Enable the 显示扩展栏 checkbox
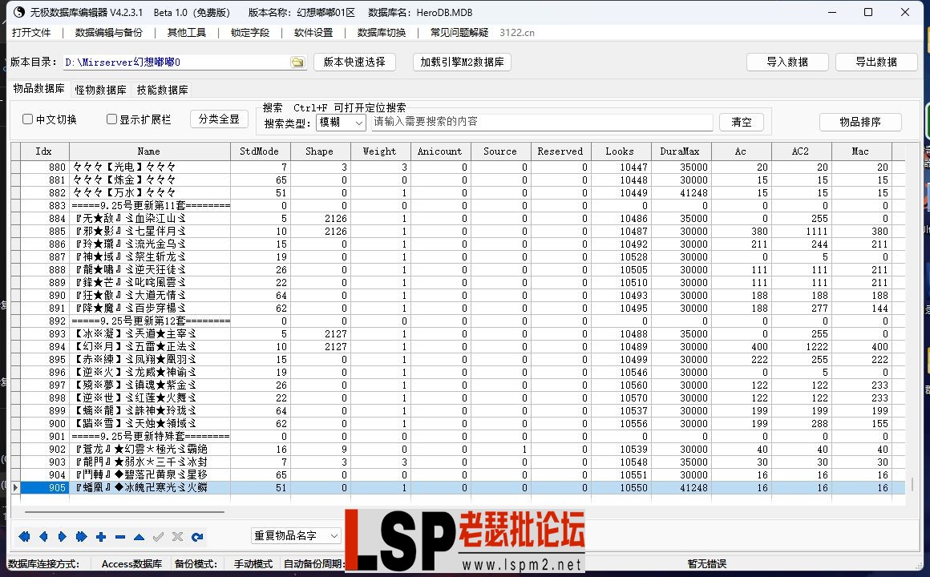 coord(111,119)
